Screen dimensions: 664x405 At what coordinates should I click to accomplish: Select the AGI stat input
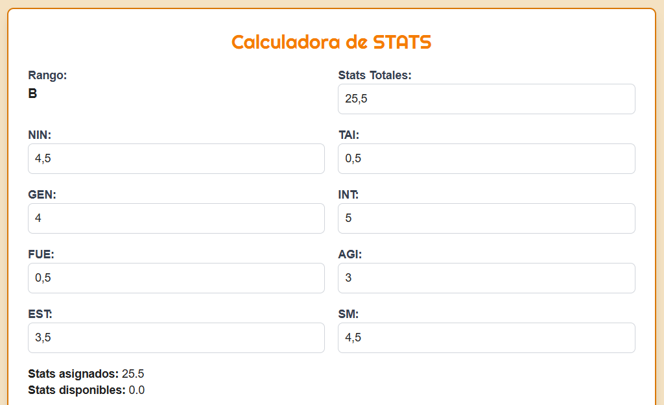pos(486,278)
